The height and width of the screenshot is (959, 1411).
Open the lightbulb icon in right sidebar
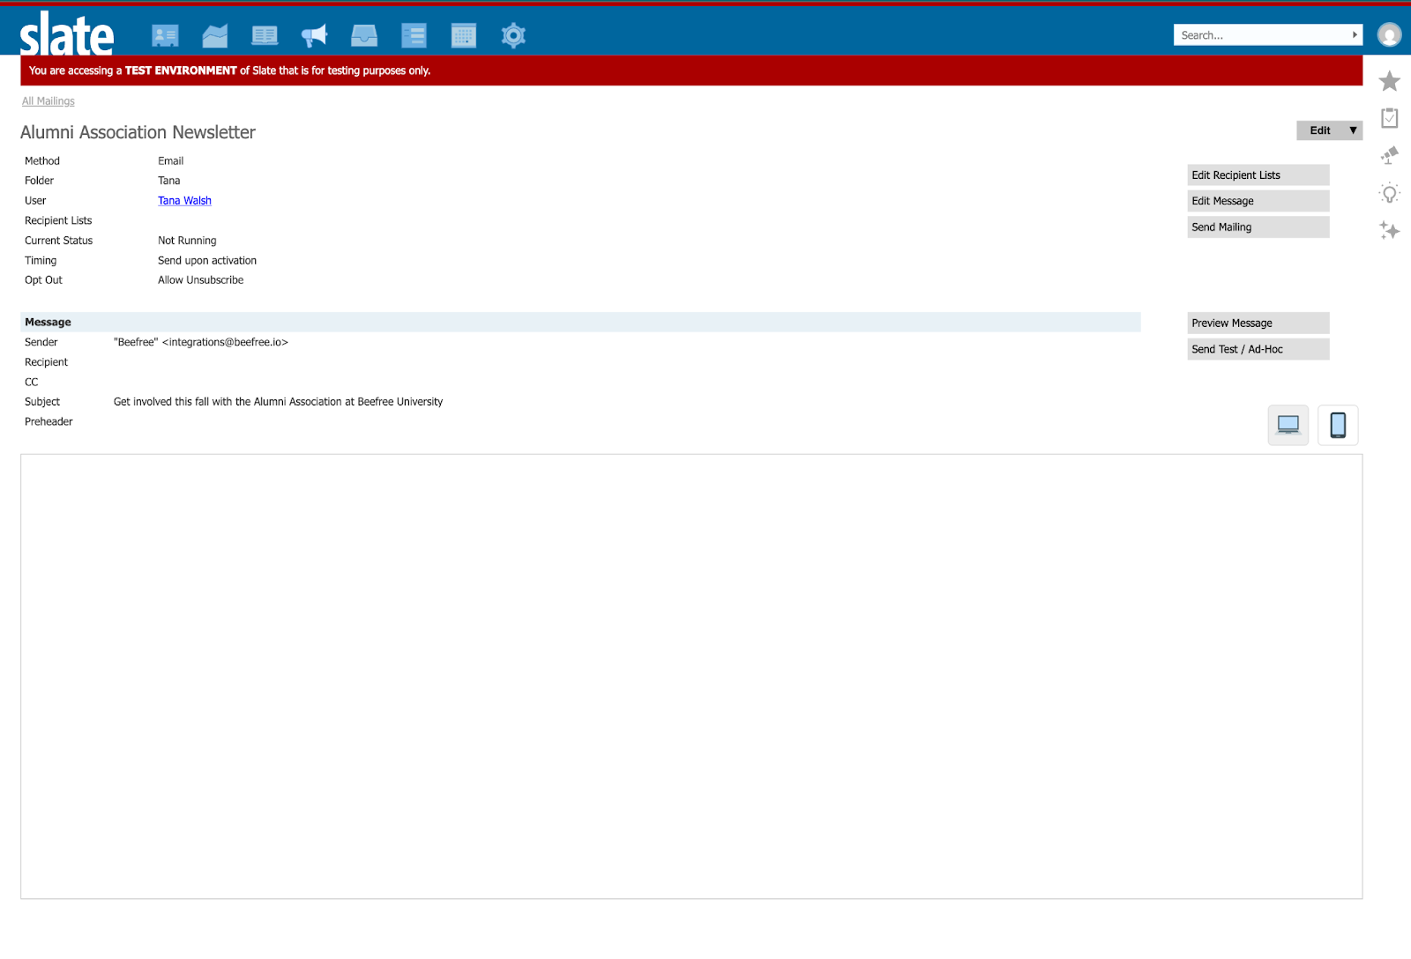tap(1390, 193)
